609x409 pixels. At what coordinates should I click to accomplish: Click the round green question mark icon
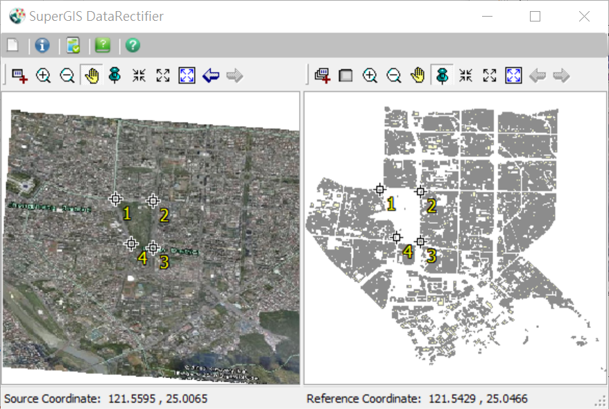click(132, 46)
